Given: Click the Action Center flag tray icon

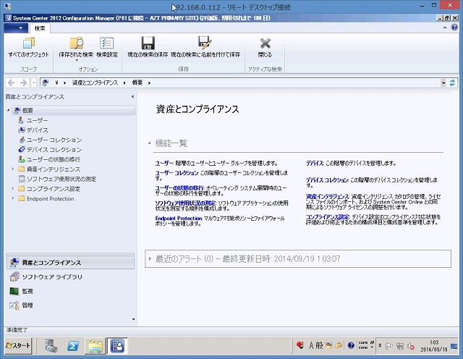Looking at the screenshot, I should pos(389,345).
